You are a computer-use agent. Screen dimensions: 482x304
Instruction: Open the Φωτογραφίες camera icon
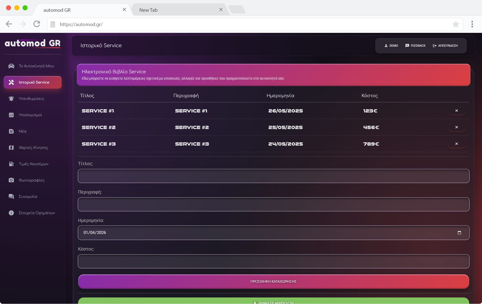11,180
